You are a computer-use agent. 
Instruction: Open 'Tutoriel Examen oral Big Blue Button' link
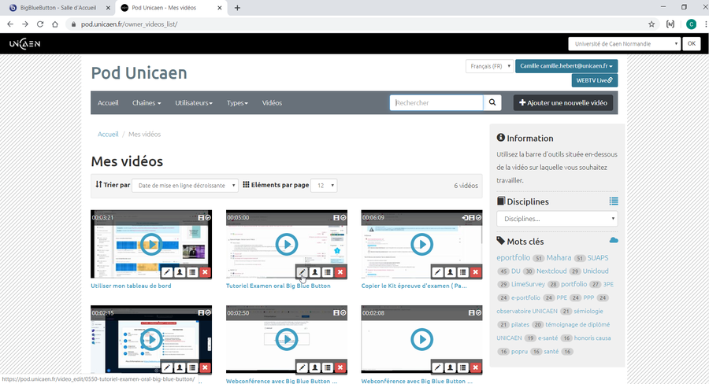click(x=278, y=286)
